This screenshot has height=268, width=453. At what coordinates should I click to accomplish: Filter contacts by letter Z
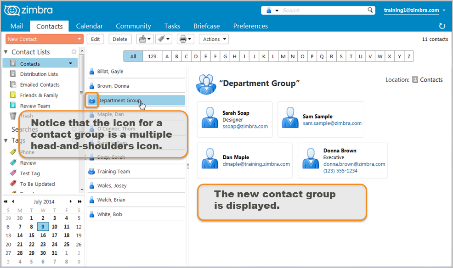point(409,56)
